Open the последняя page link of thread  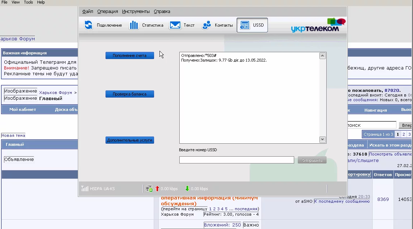(x=246, y=209)
